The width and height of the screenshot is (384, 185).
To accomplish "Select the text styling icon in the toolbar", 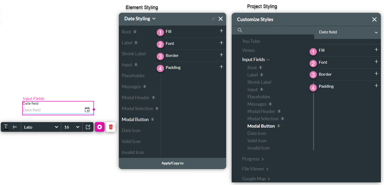I will click(6, 127).
